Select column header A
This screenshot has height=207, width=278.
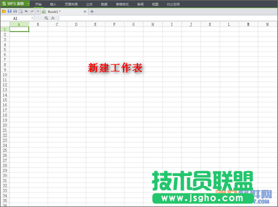coord(19,24)
